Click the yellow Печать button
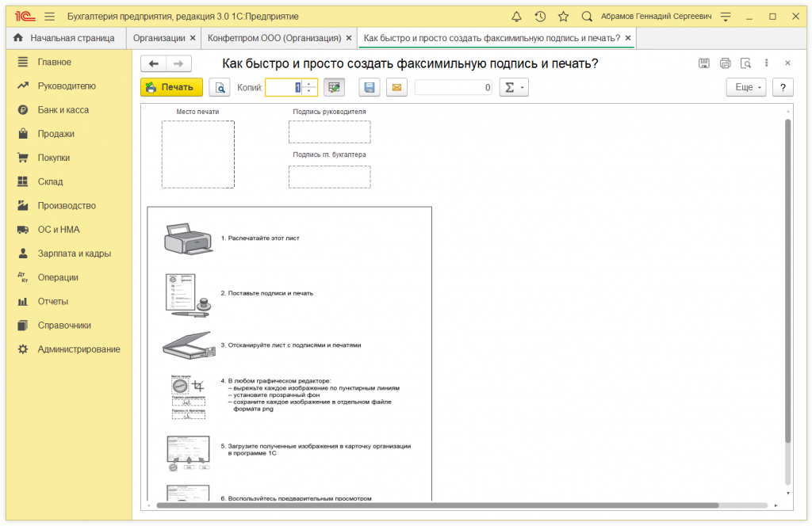 point(171,88)
